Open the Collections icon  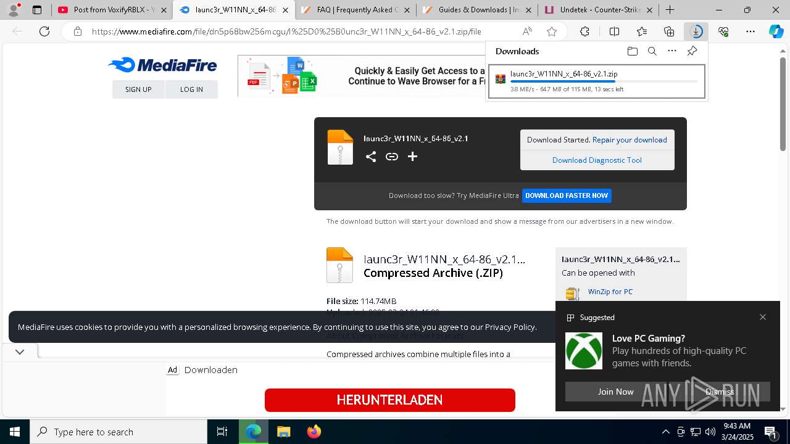pos(669,31)
